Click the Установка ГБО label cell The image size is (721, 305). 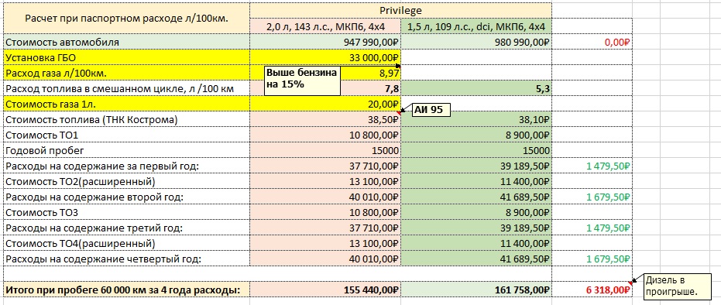[x=126, y=58]
